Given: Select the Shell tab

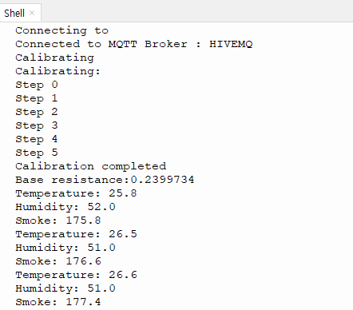Looking at the screenshot, I should coord(14,13).
